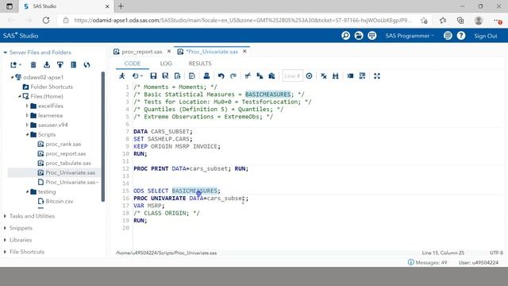The width and height of the screenshot is (508, 286).
Task: Click the clear all code icon
Action: [x=324, y=76]
